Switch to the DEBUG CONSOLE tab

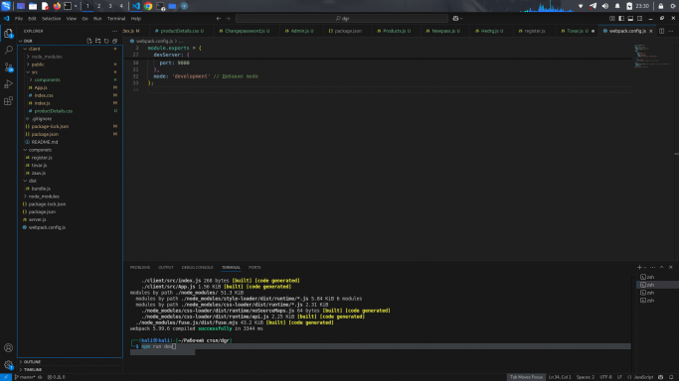point(197,267)
